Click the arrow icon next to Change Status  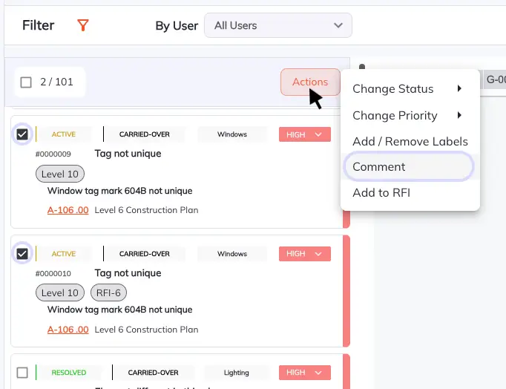[x=459, y=88]
